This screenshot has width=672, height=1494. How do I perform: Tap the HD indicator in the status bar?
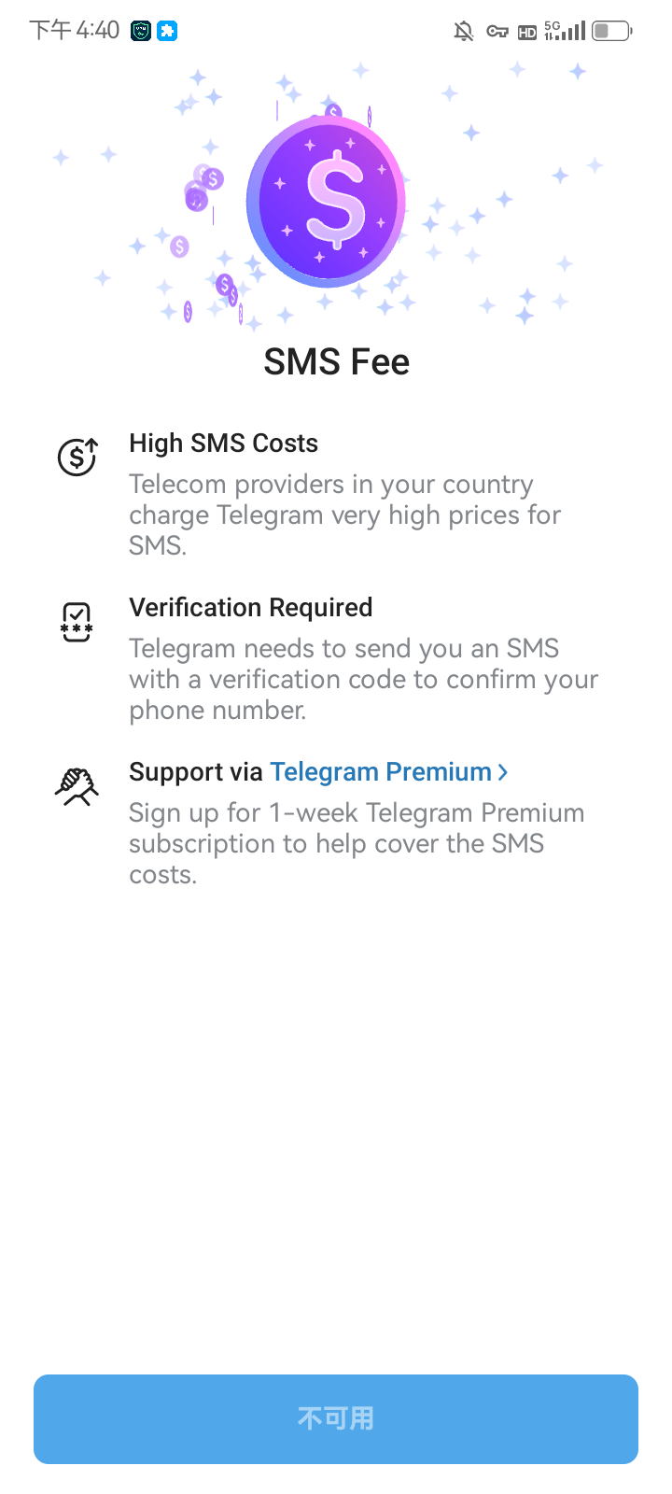pos(526,31)
